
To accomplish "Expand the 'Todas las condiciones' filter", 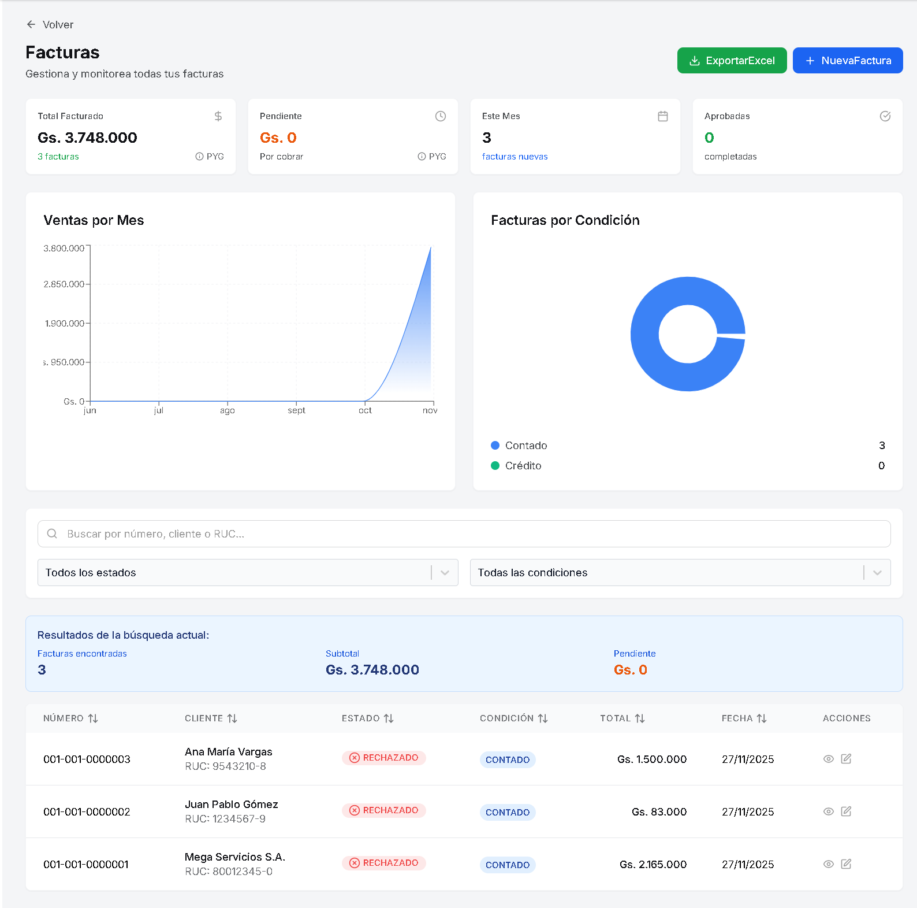I will (x=680, y=572).
